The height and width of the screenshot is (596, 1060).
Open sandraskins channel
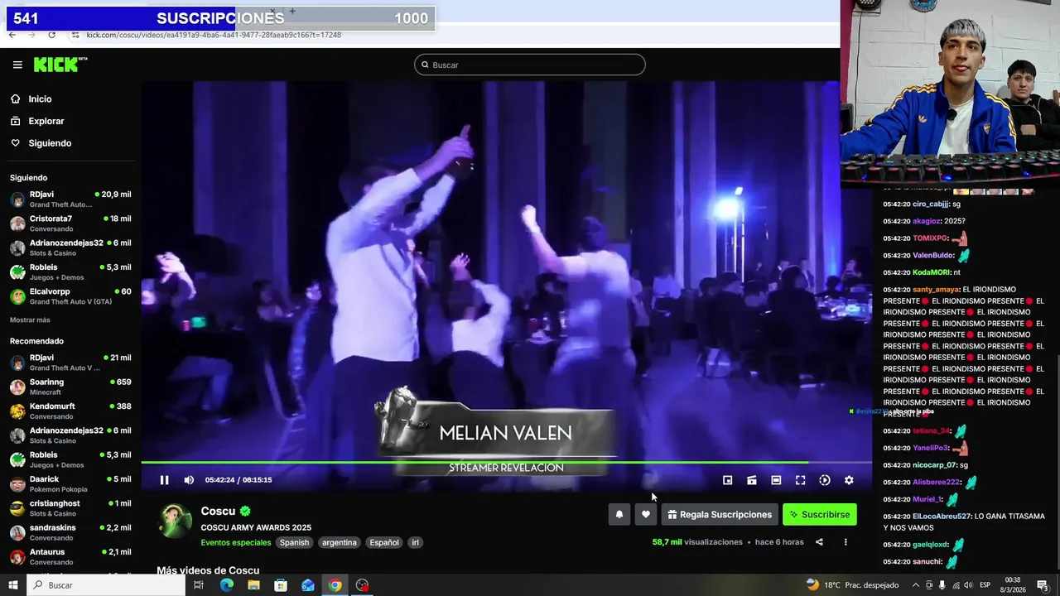coord(70,532)
